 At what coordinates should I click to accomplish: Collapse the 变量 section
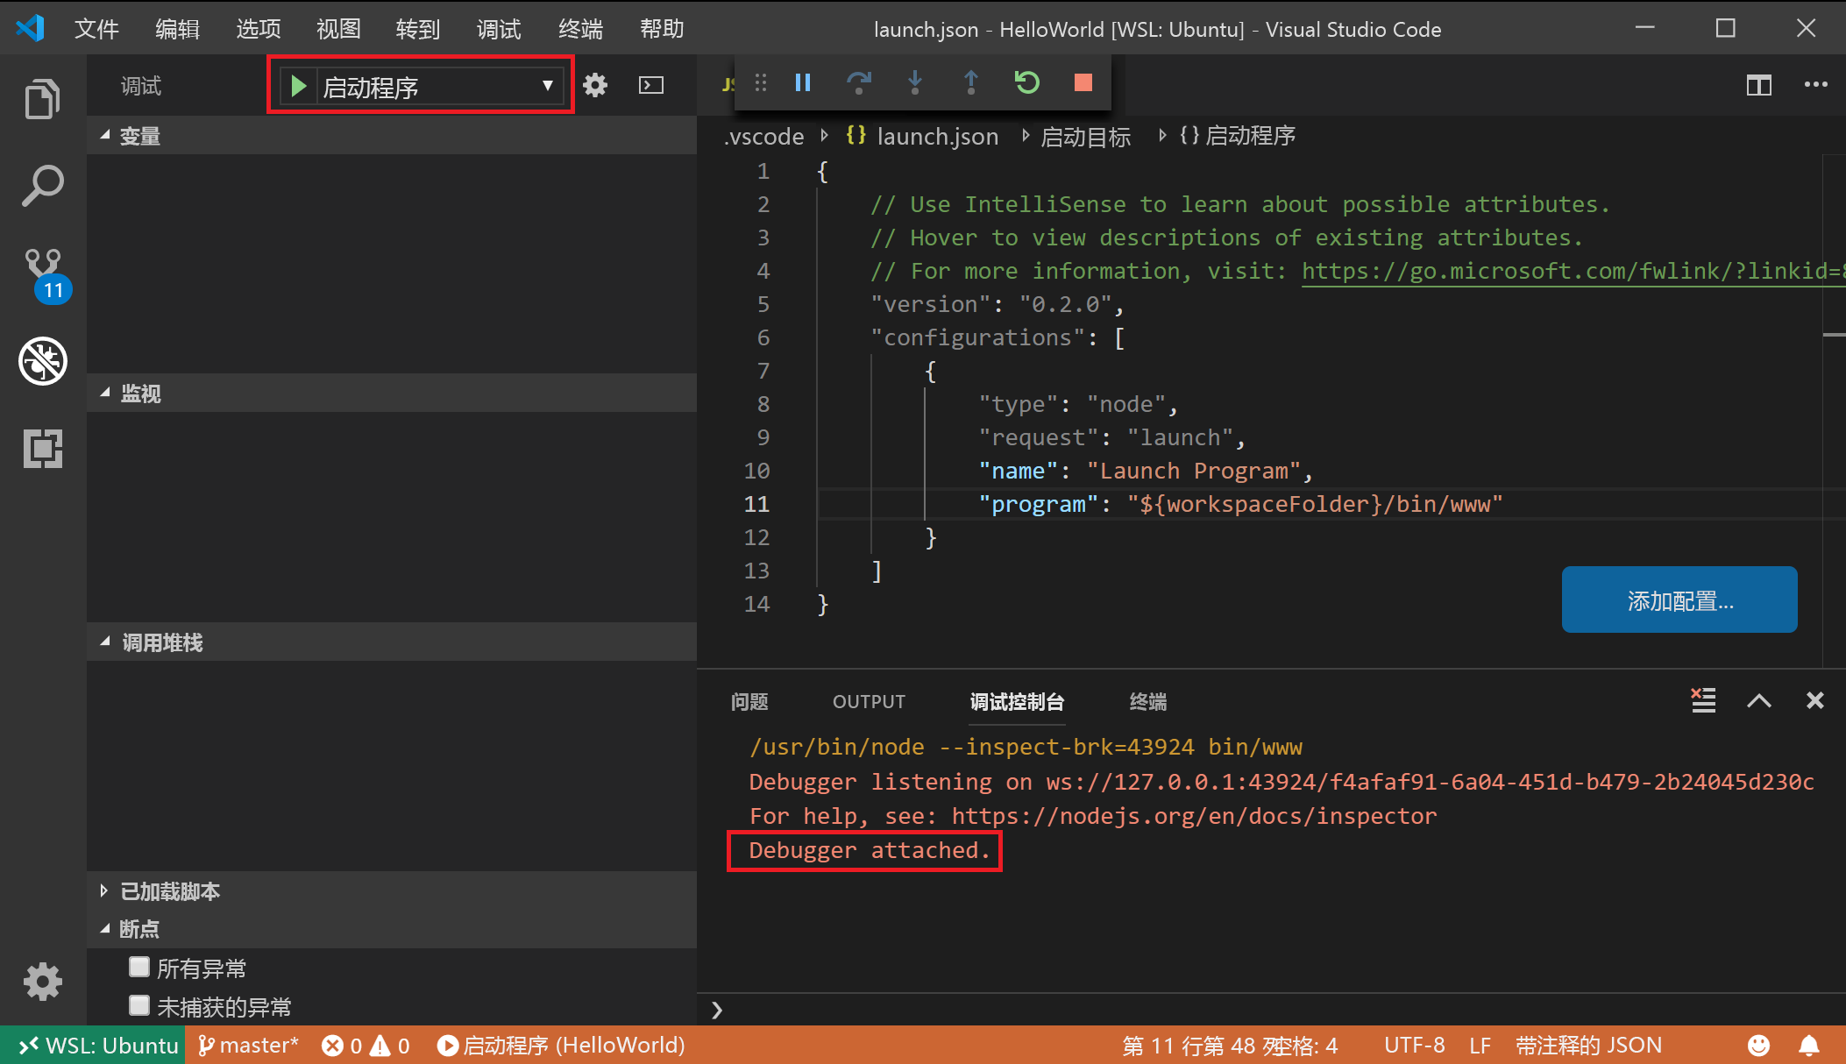tap(392, 136)
